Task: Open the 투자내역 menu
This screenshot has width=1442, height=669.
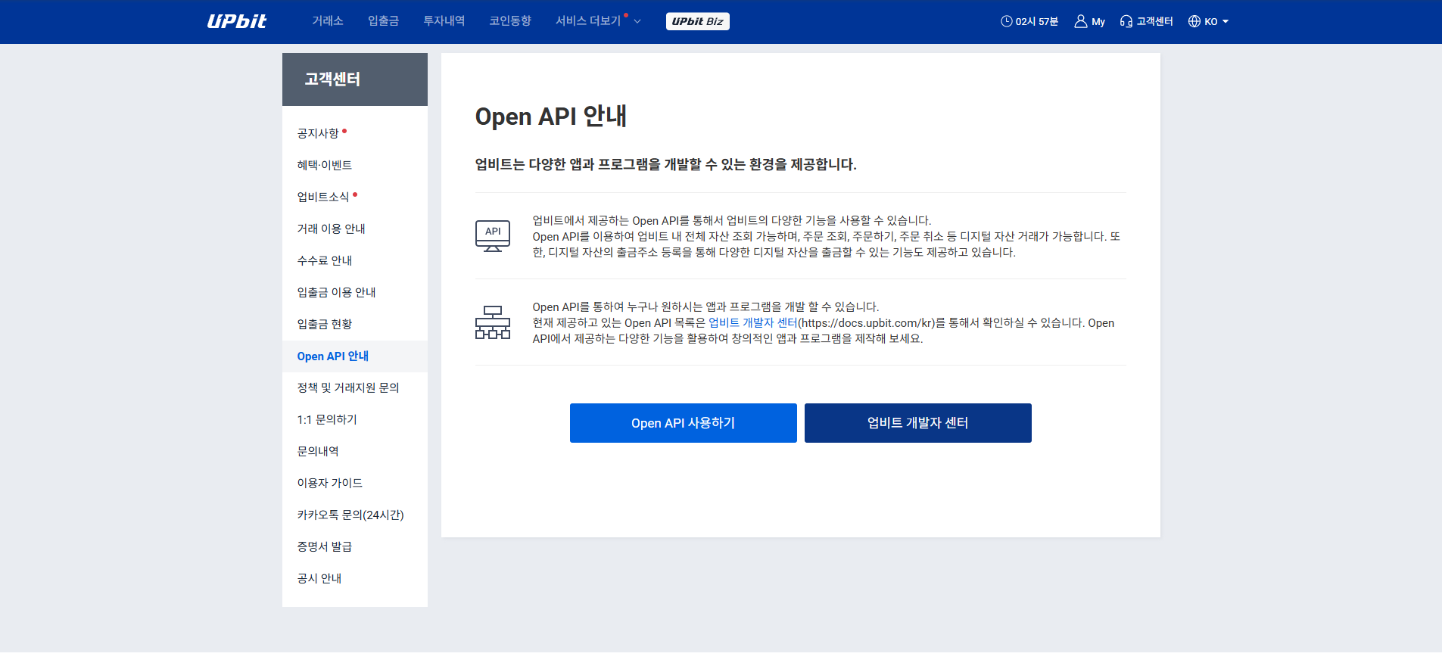Action: coord(444,21)
